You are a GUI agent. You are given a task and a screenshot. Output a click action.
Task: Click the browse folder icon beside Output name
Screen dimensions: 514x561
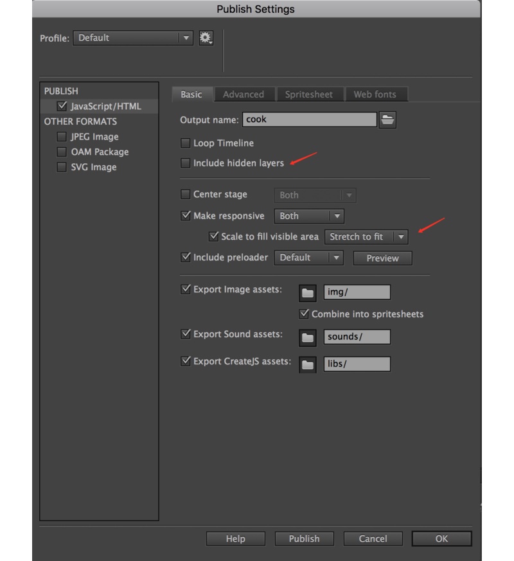pos(387,120)
